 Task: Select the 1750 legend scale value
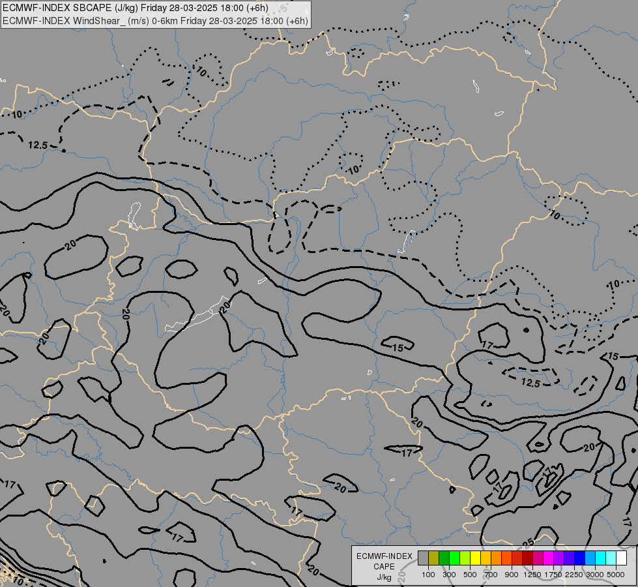pyautogui.click(x=553, y=575)
